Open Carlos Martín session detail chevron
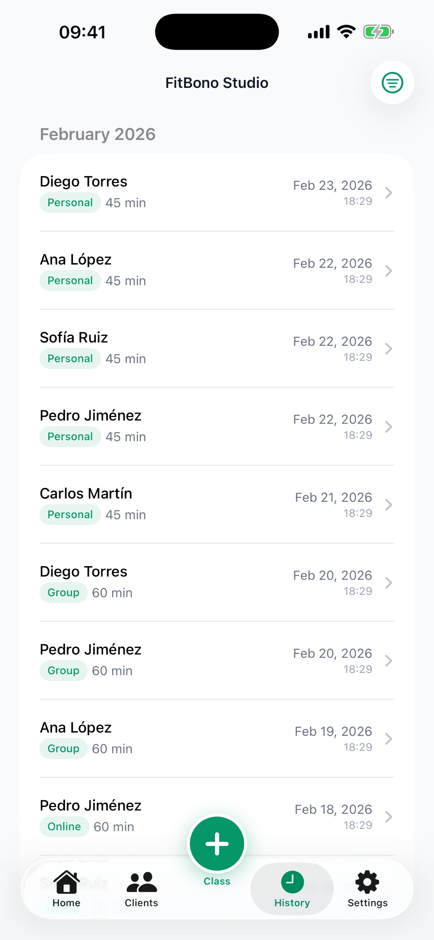This screenshot has width=434, height=940. (388, 505)
